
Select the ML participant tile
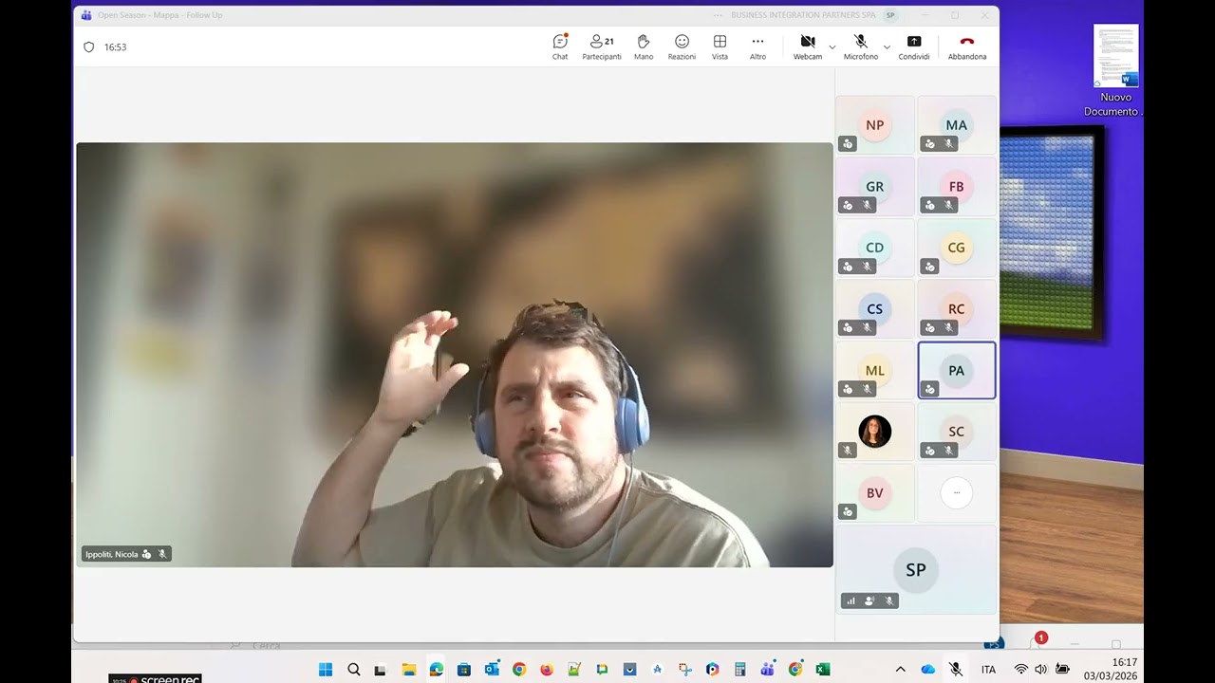point(875,370)
